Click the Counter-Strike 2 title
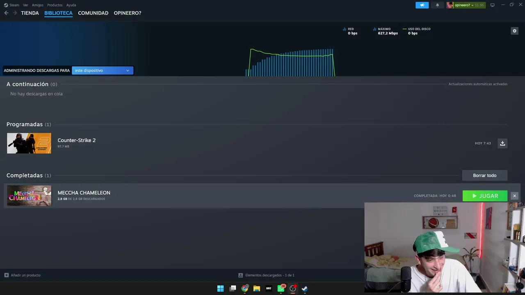This screenshot has width=525, height=295. click(x=77, y=140)
